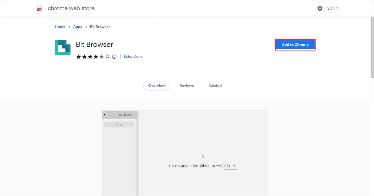The height and width of the screenshot is (196, 374).
Task: Click the chrome web store title text
Action: point(71,8)
